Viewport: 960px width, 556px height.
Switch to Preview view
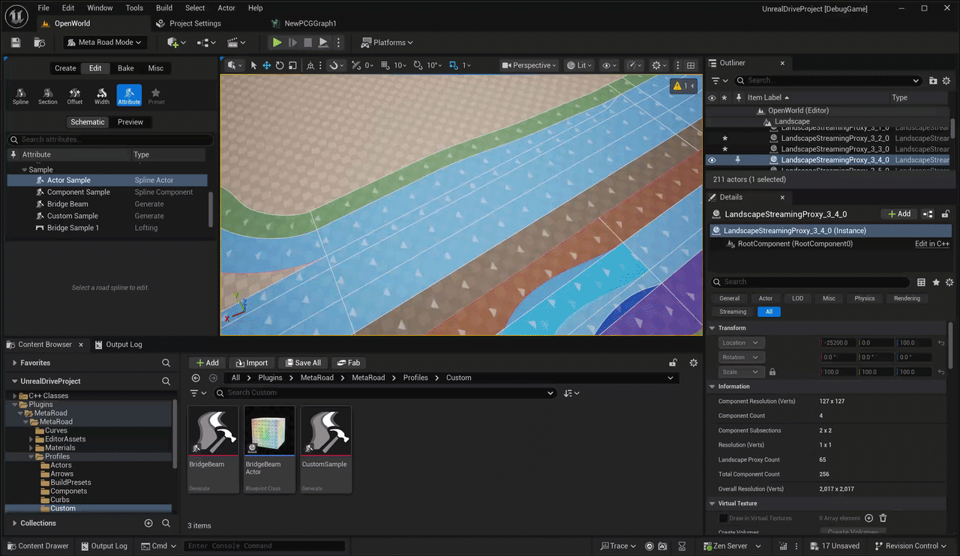130,122
